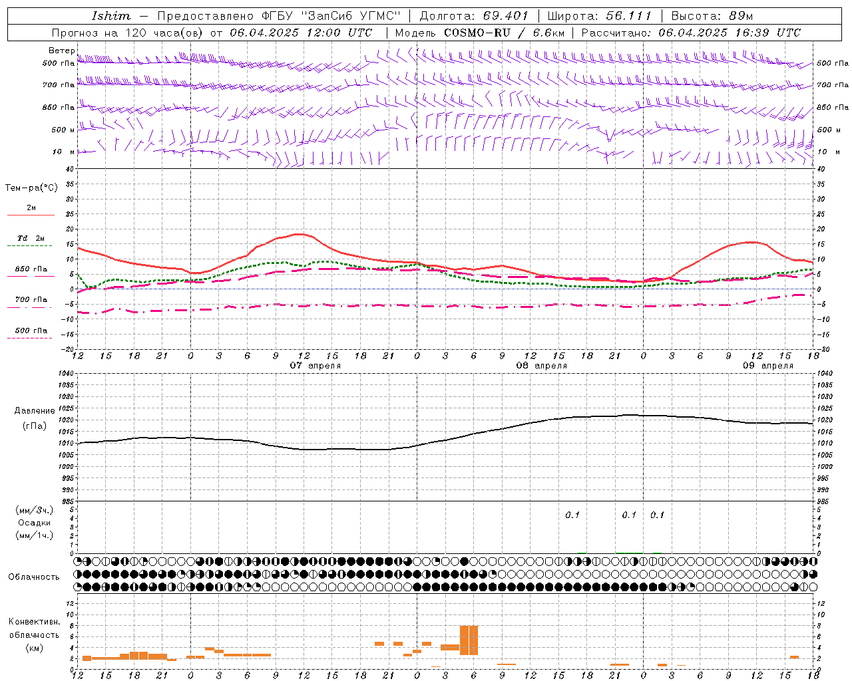Click the "09 апреля" date label

[768, 366]
